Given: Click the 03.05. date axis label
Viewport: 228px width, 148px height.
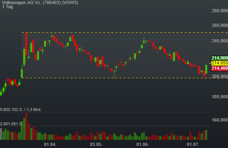Looking at the screenshot, I should tap(96, 144).
